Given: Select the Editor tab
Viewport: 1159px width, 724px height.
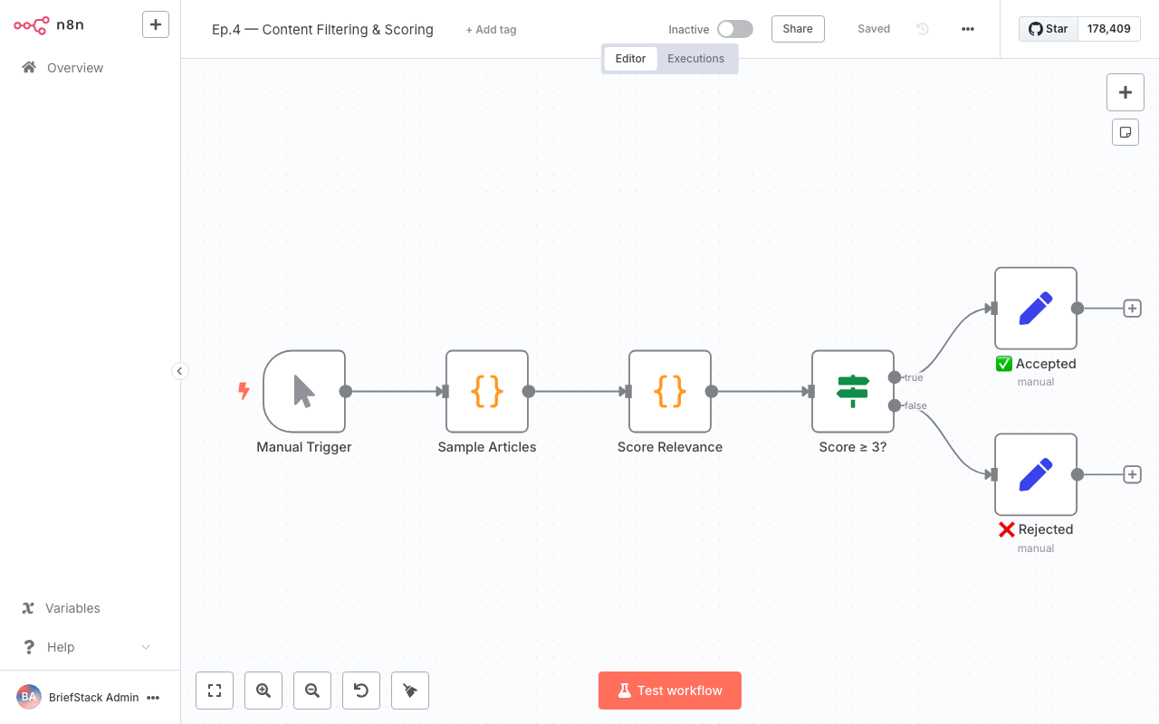Looking at the screenshot, I should pos(630,58).
